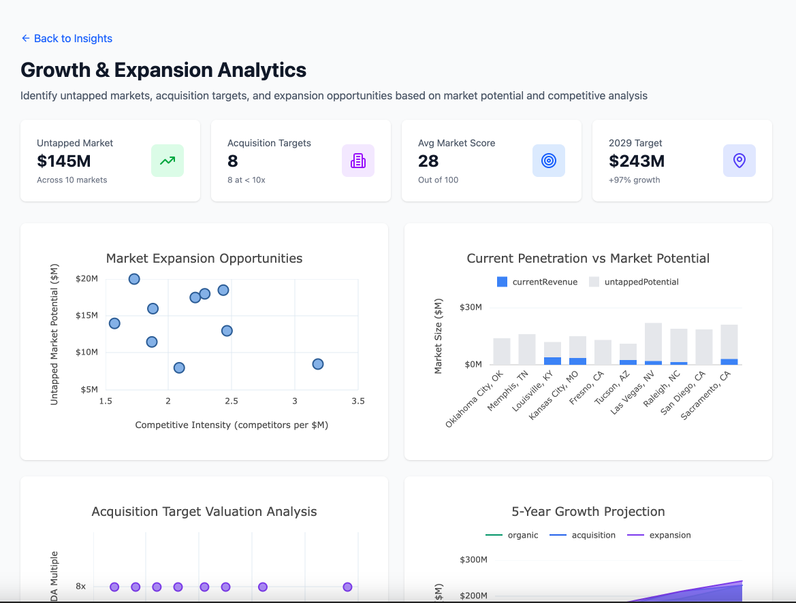This screenshot has height=603, width=796.
Task: Click the Untapped Market $145M stat card
Action: tap(110, 161)
